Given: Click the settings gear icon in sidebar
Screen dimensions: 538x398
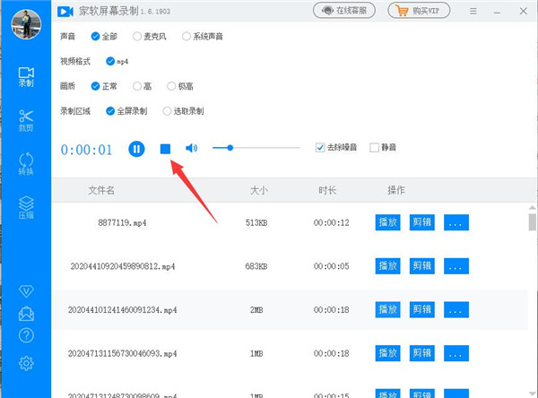Looking at the screenshot, I should 26,363.
